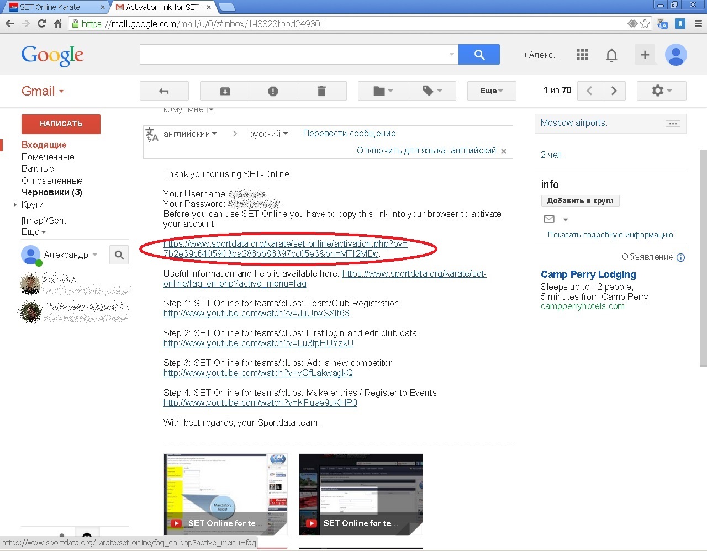Open Step 4 YouTube link KPuae9uKHP0
This screenshot has height=551, width=707.
coord(260,402)
